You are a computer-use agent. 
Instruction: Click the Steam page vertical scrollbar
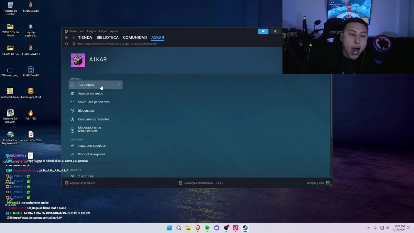pos(331,105)
